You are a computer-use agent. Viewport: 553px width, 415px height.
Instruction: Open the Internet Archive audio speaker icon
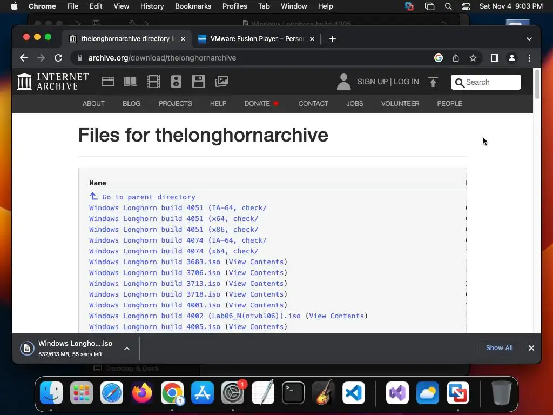(x=176, y=82)
